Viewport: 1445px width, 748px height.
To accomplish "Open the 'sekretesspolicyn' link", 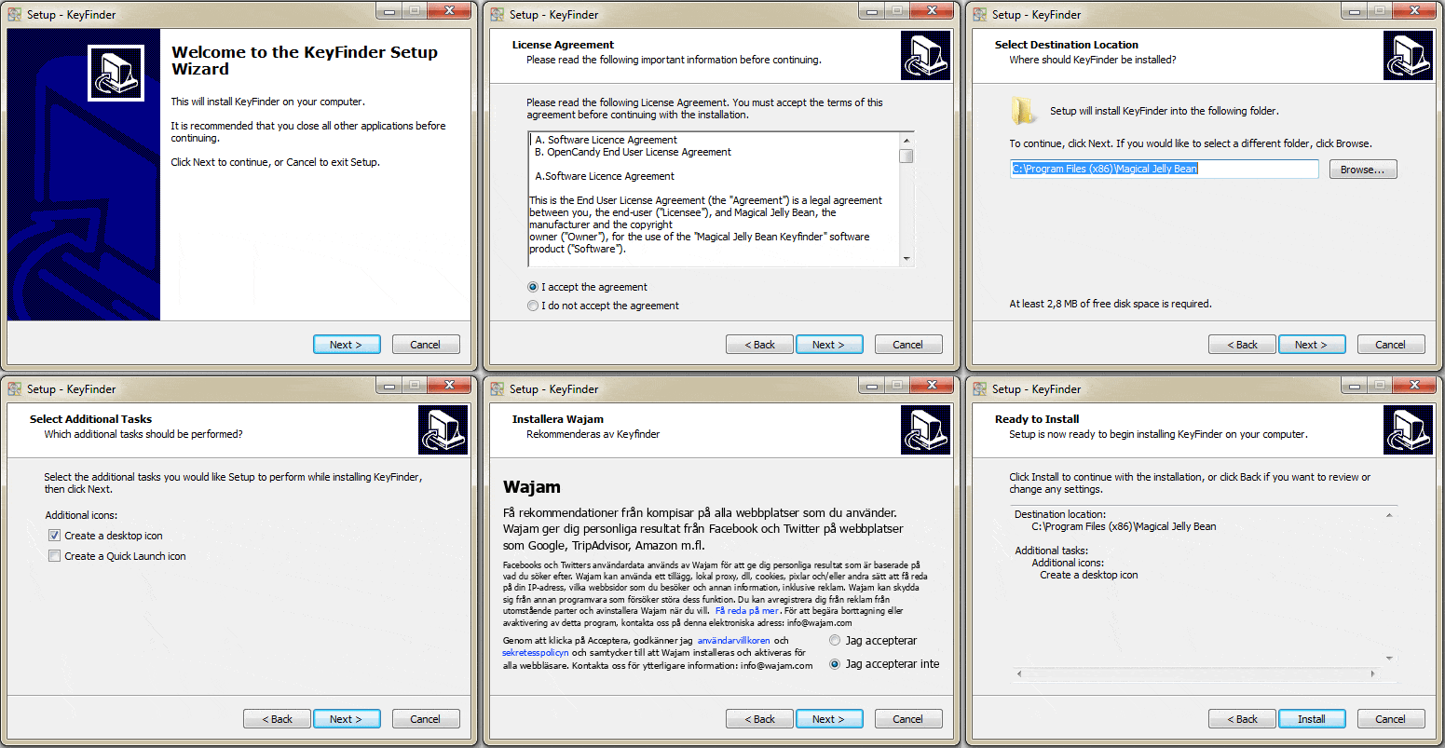I will (536, 653).
